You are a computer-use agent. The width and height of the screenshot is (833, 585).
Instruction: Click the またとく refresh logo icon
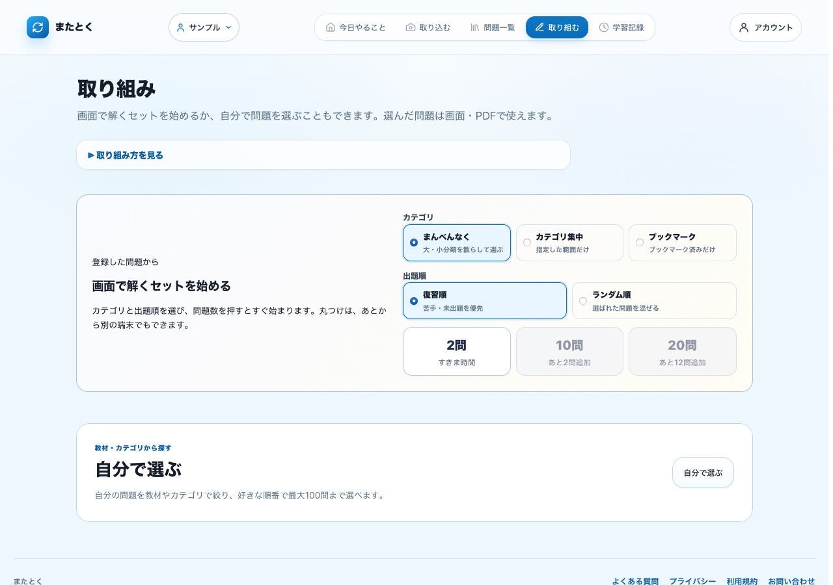point(38,27)
